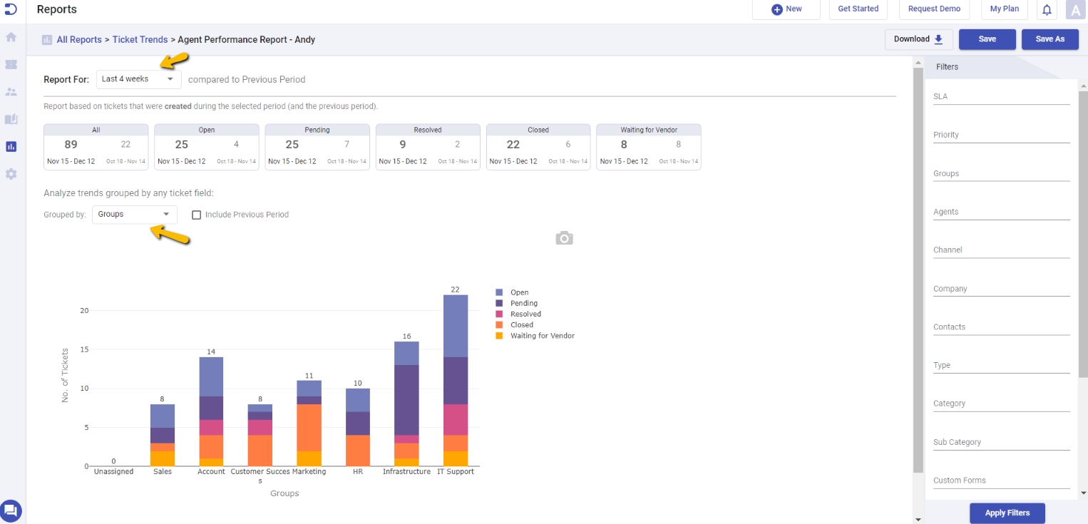Open the Tickets sidebar icon
Viewport: 1088px width, 524px height.
pos(11,64)
